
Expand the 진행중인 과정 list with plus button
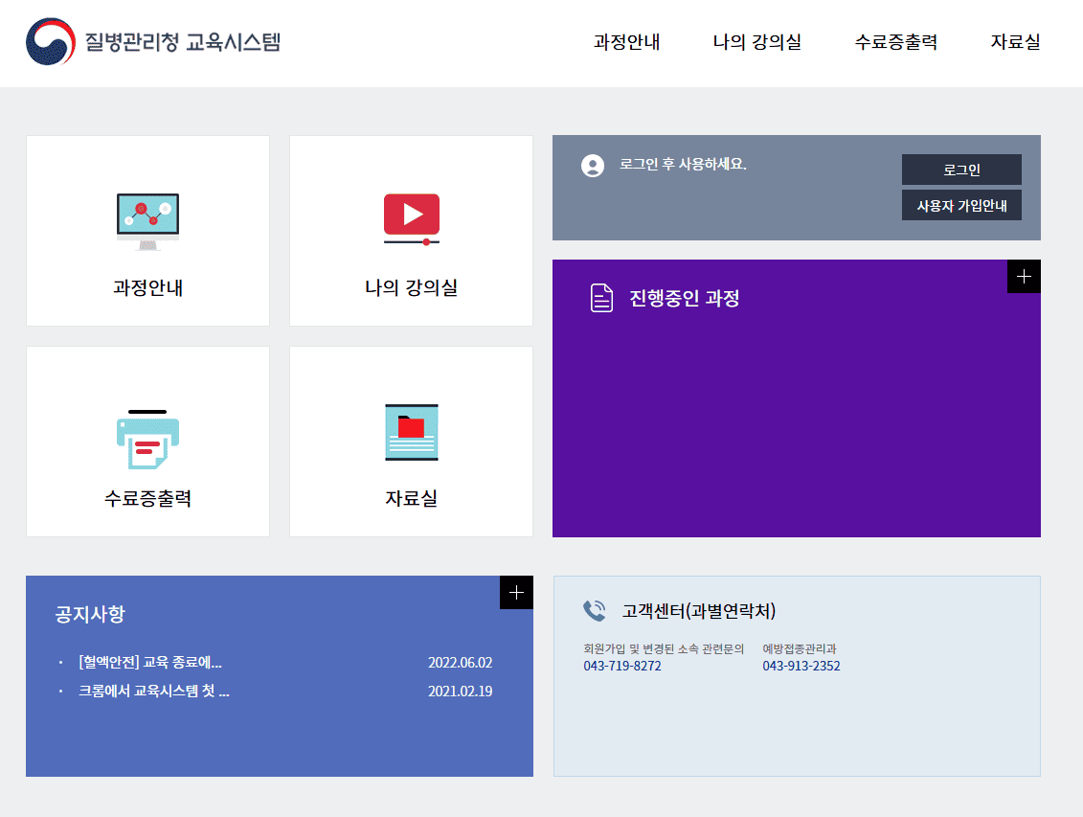tap(1024, 276)
